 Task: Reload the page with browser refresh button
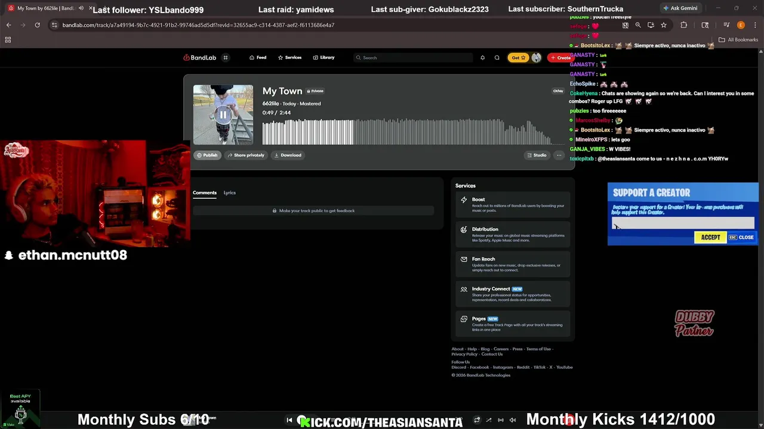(37, 25)
